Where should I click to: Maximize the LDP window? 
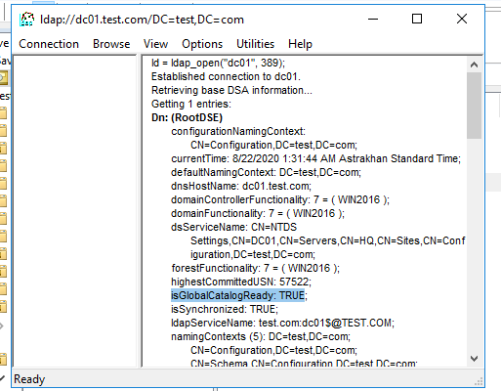click(417, 19)
